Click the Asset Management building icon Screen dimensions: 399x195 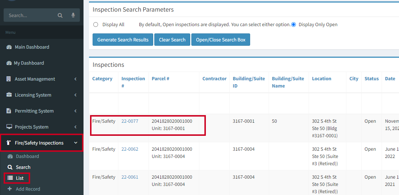click(9, 79)
